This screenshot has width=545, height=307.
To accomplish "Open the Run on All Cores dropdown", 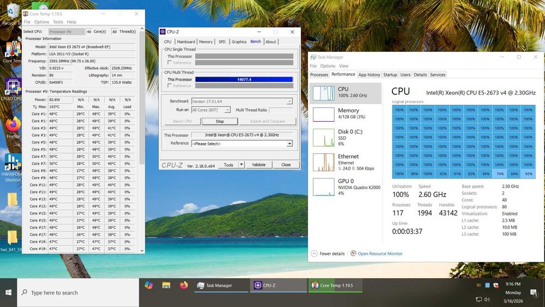I will point(210,110).
